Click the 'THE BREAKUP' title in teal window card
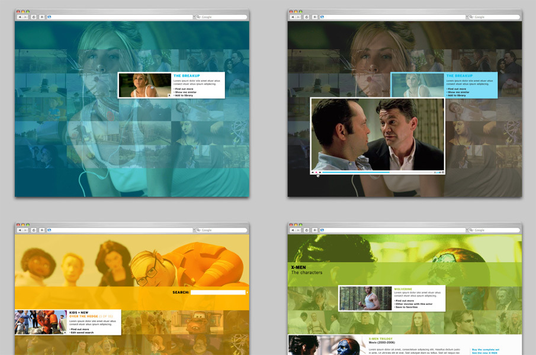This screenshot has width=536, height=355. pos(187,76)
